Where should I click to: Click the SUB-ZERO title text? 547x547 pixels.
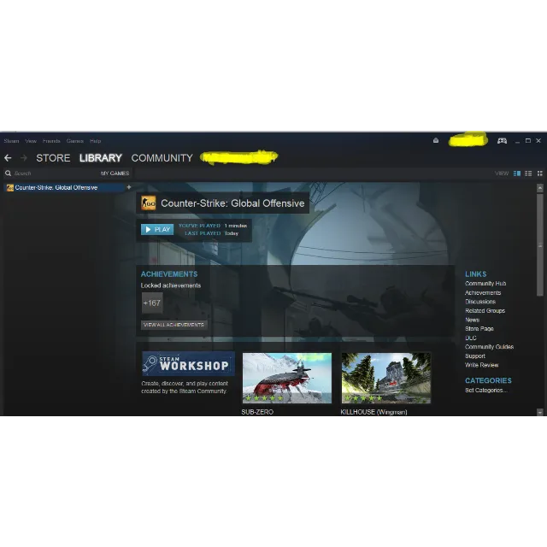tap(257, 412)
